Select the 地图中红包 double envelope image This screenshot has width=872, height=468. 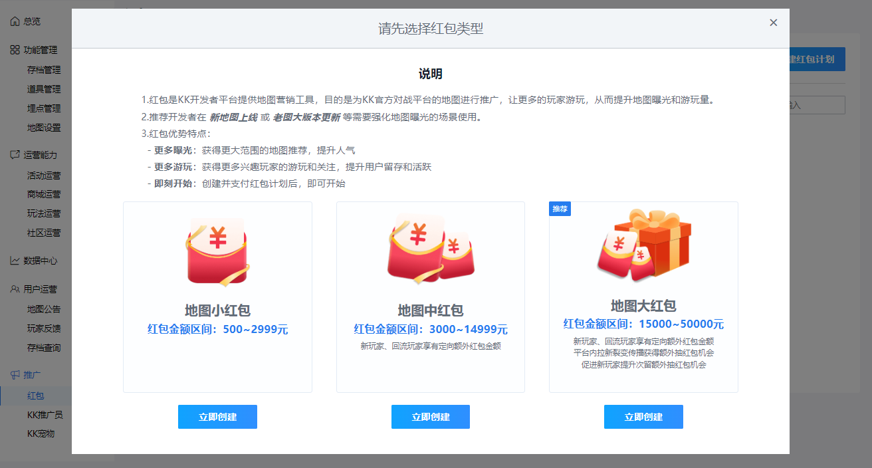pos(430,247)
